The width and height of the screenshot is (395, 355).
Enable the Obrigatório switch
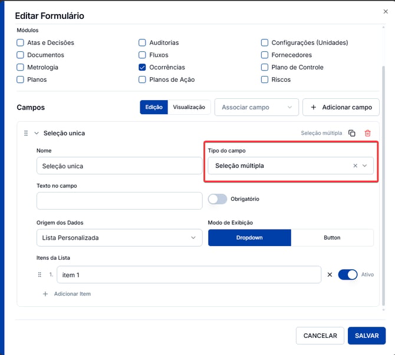[x=218, y=199]
